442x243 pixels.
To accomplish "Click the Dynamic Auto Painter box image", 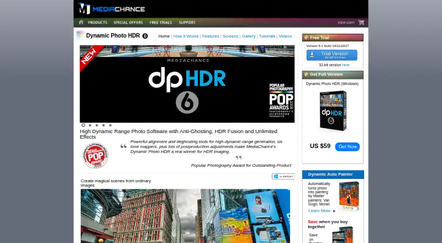I will (349, 196).
